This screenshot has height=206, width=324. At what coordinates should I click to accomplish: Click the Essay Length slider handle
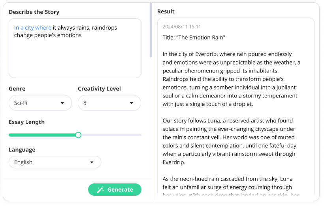(78, 135)
